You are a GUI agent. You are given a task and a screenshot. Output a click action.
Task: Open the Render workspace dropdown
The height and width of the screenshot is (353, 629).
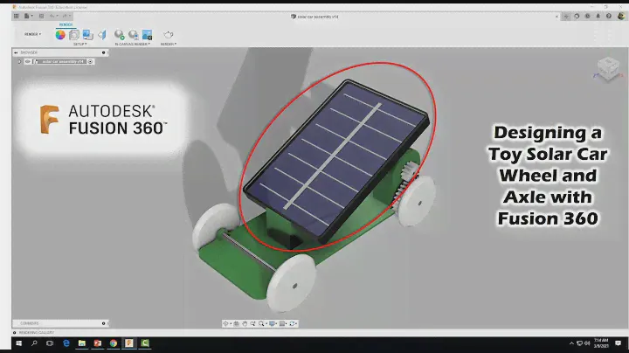(32, 35)
